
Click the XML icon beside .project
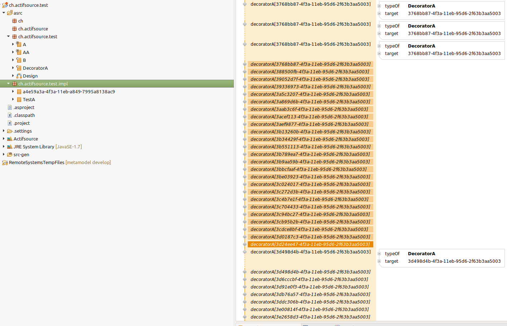(x=10, y=123)
